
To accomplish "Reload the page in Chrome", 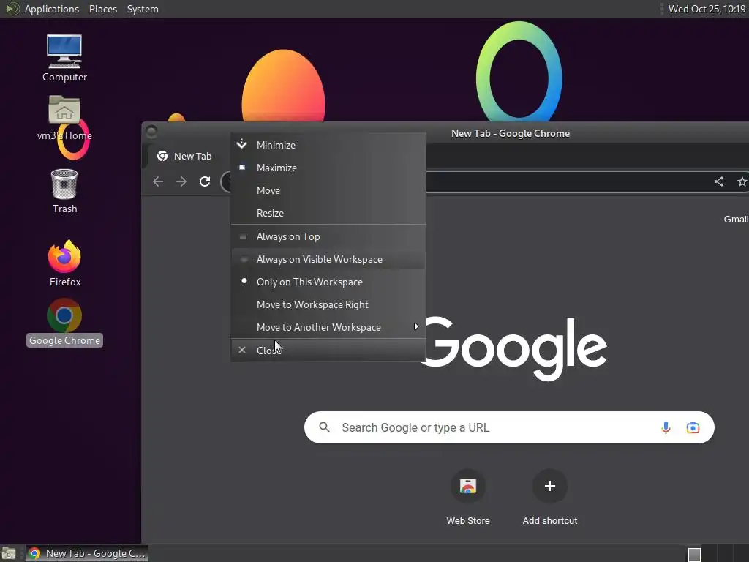I will click(x=205, y=181).
